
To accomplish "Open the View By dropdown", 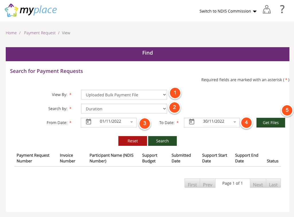I will click(124, 95).
